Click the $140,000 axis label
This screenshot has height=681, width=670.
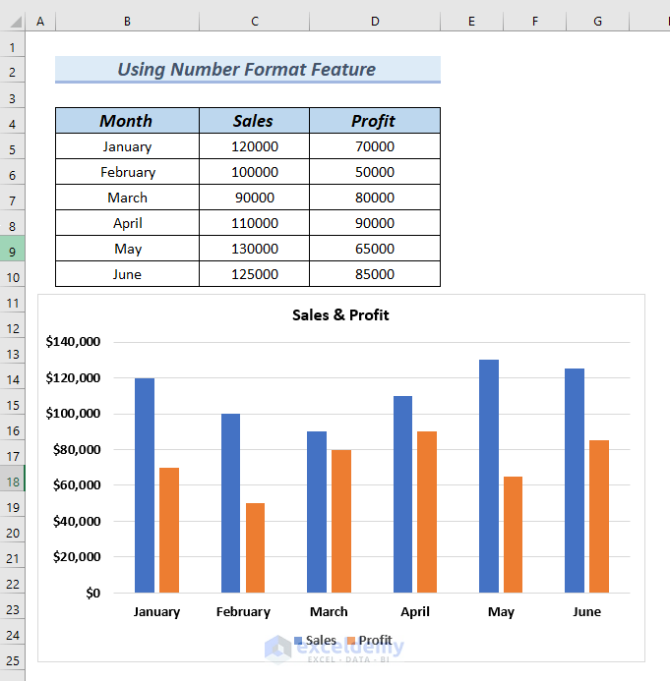(73, 342)
